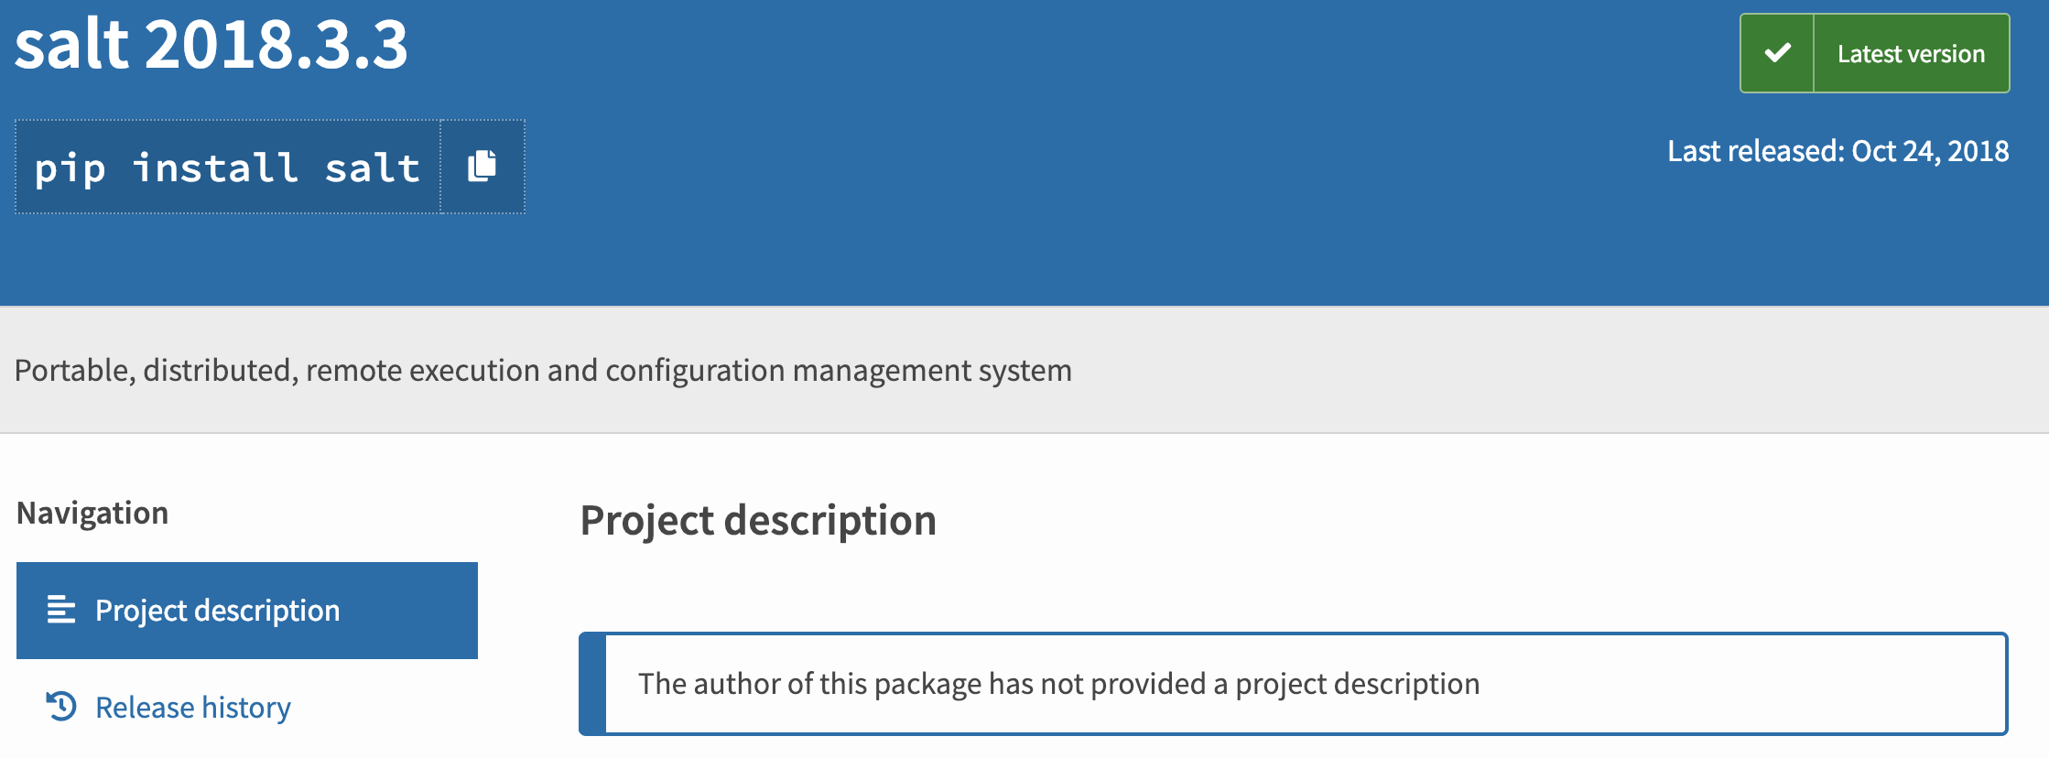Click the Project description list icon in sidebar
The width and height of the screenshot is (2049, 758).
pos(61,610)
